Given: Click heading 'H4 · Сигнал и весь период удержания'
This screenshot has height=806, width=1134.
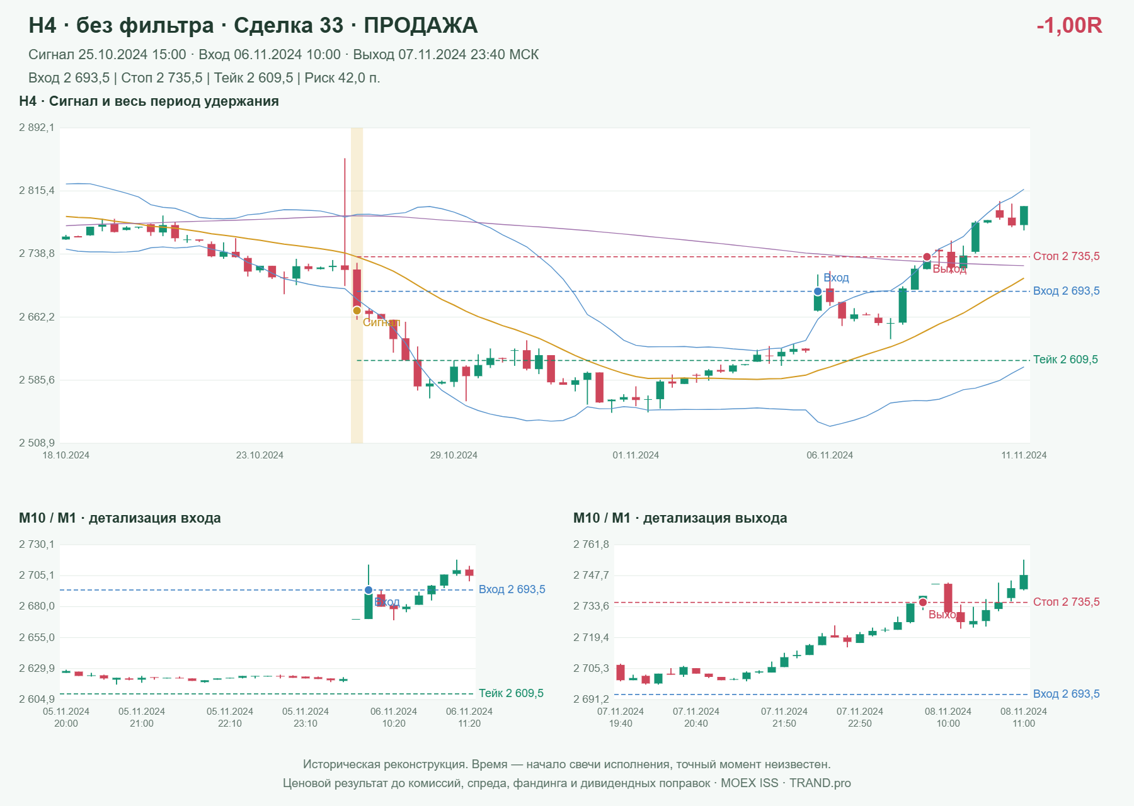Looking at the screenshot, I should coord(149,101).
